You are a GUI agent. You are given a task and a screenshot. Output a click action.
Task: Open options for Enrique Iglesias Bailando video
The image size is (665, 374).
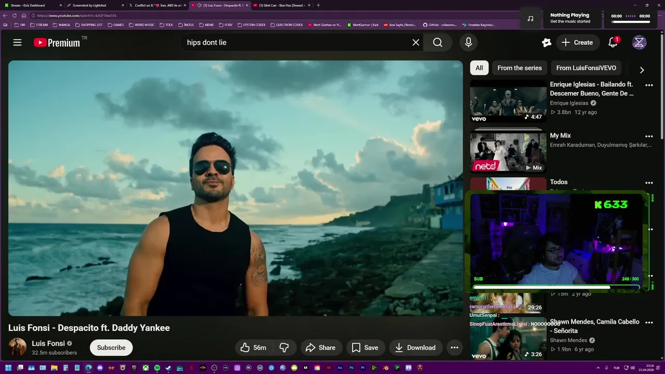[649, 85]
